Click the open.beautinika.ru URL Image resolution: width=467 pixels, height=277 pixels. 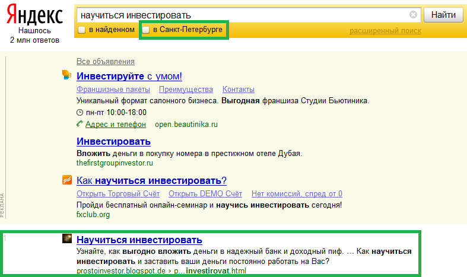click(186, 124)
